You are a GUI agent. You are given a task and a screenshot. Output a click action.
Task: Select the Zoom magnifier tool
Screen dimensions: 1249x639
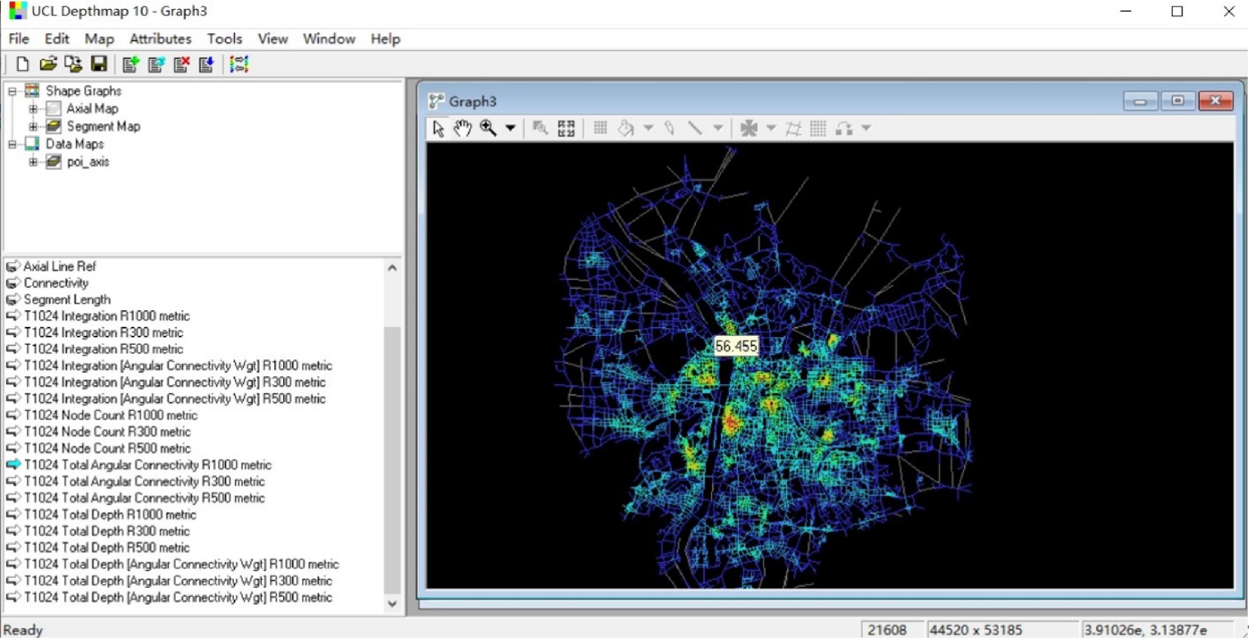pos(488,128)
